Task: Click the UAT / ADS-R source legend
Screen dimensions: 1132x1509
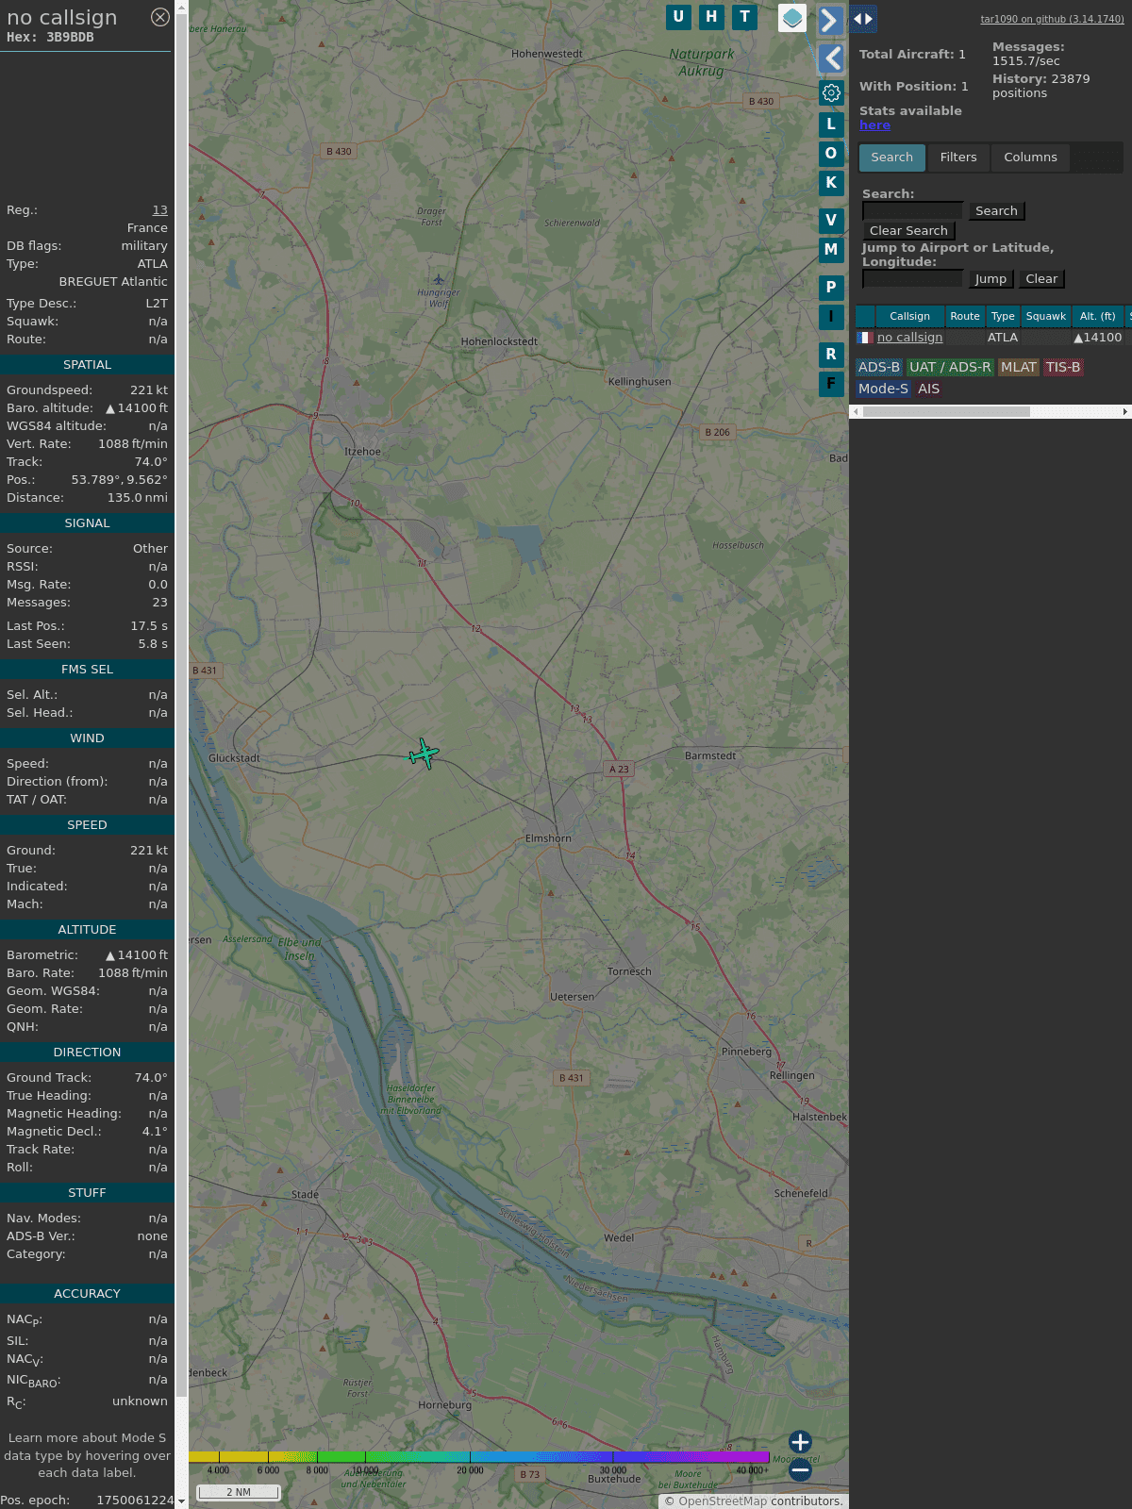Action: pyautogui.click(x=950, y=368)
